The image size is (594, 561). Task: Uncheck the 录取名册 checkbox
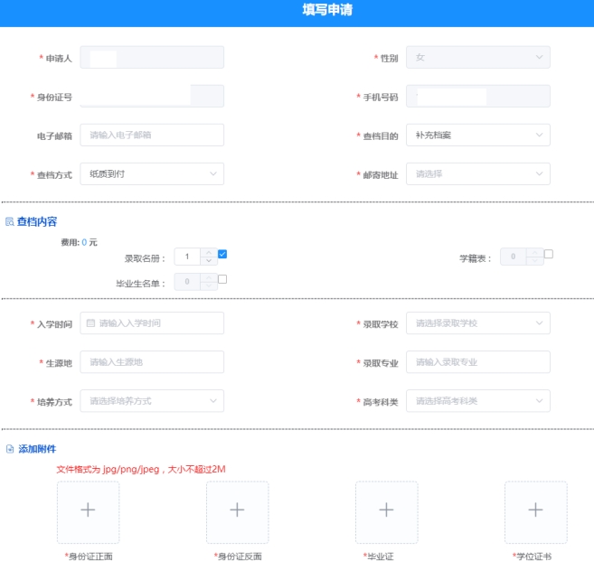click(x=222, y=254)
